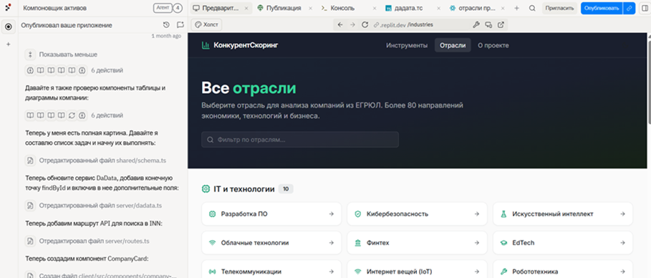The height and width of the screenshot is (278, 651).
Task: Click the preview URL field /industries
Action: point(420,24)
